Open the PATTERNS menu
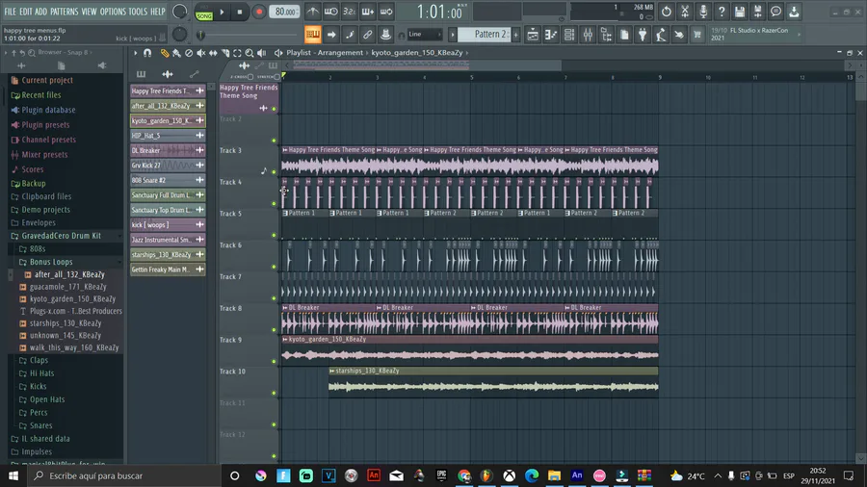 [x=65, y=12]
